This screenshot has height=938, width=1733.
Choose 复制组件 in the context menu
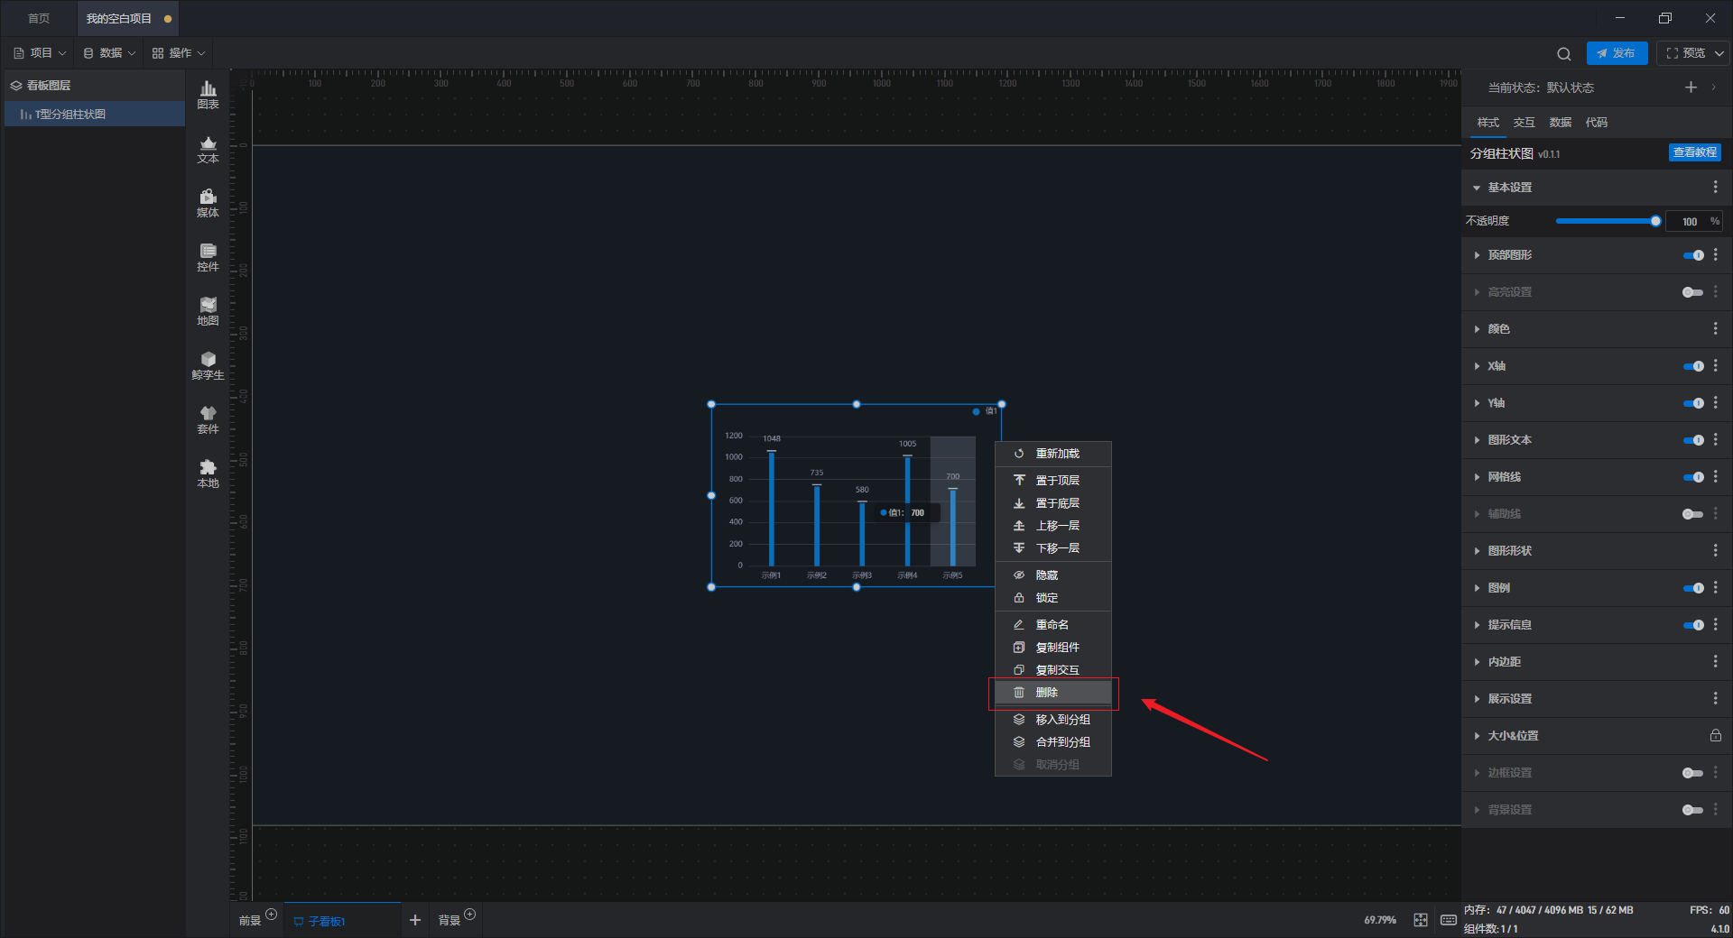pyautogui.click(x=1053, y=648)
